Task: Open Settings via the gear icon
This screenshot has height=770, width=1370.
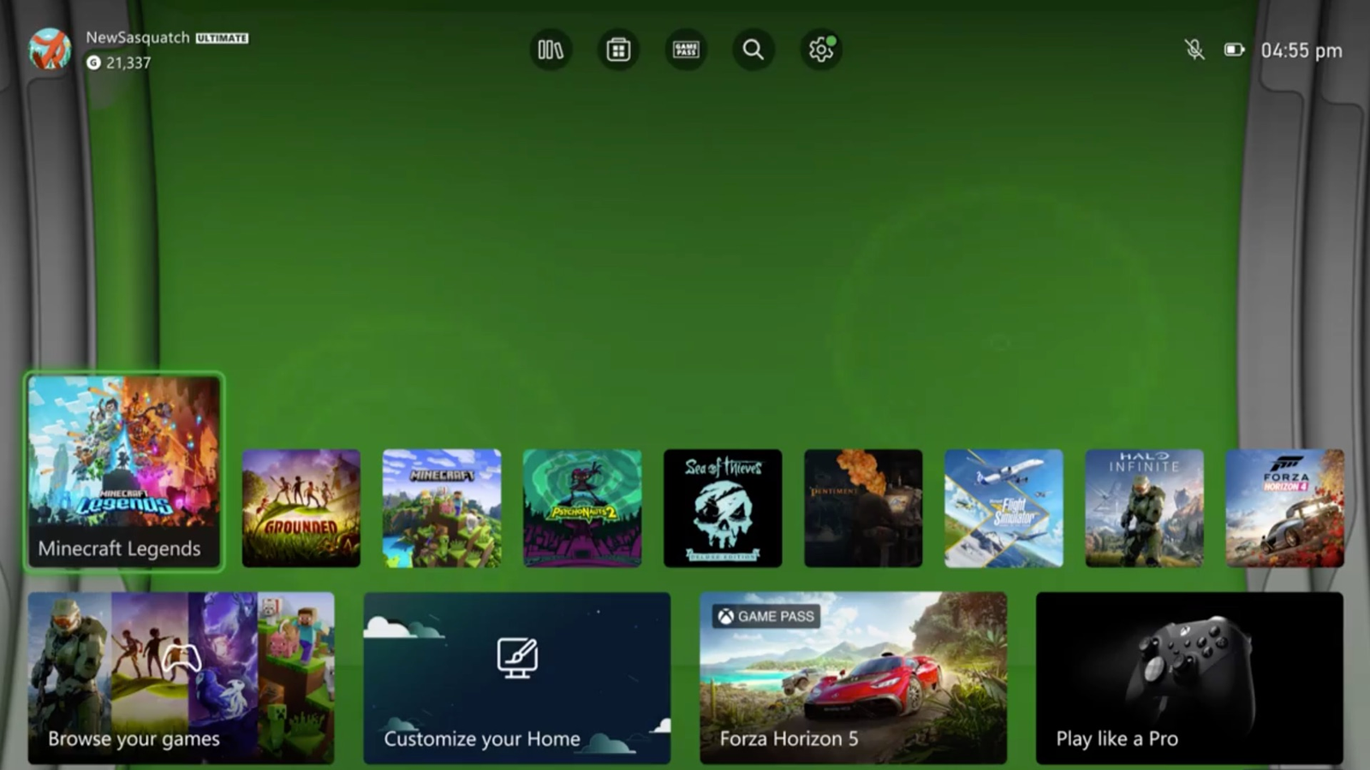Action: pos(820,50)
